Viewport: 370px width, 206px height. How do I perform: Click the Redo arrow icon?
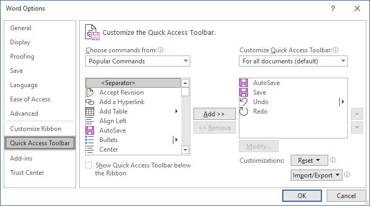coord(244,111)
